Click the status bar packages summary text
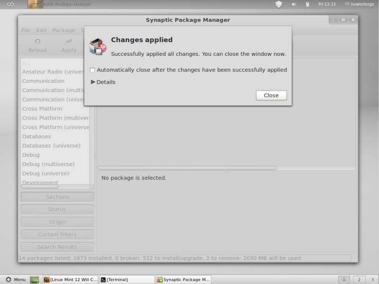The height and width of the screenshot is (284, 379). pos(160,258)
